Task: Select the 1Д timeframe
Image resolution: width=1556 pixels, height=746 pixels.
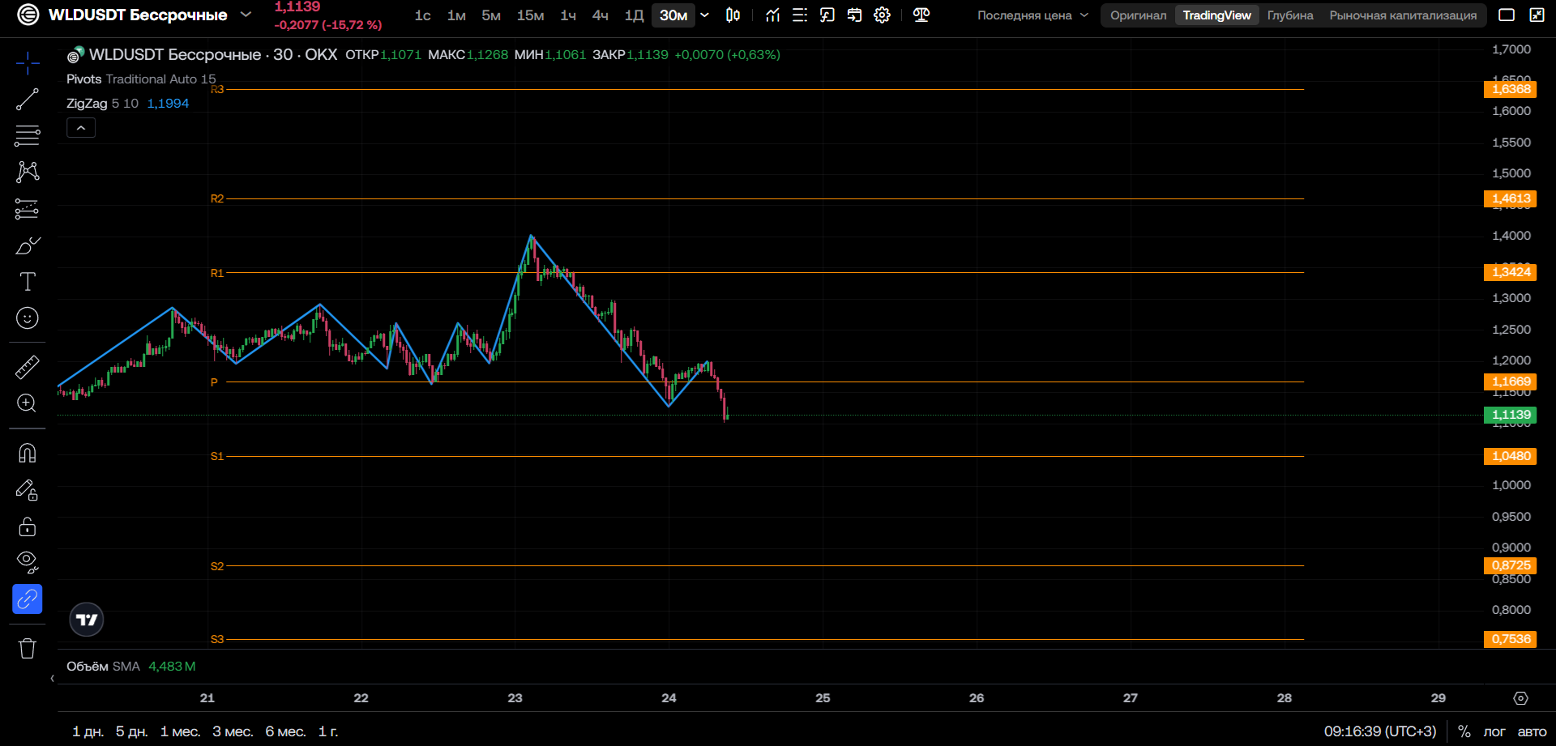Action: click(x=634, y=15)
